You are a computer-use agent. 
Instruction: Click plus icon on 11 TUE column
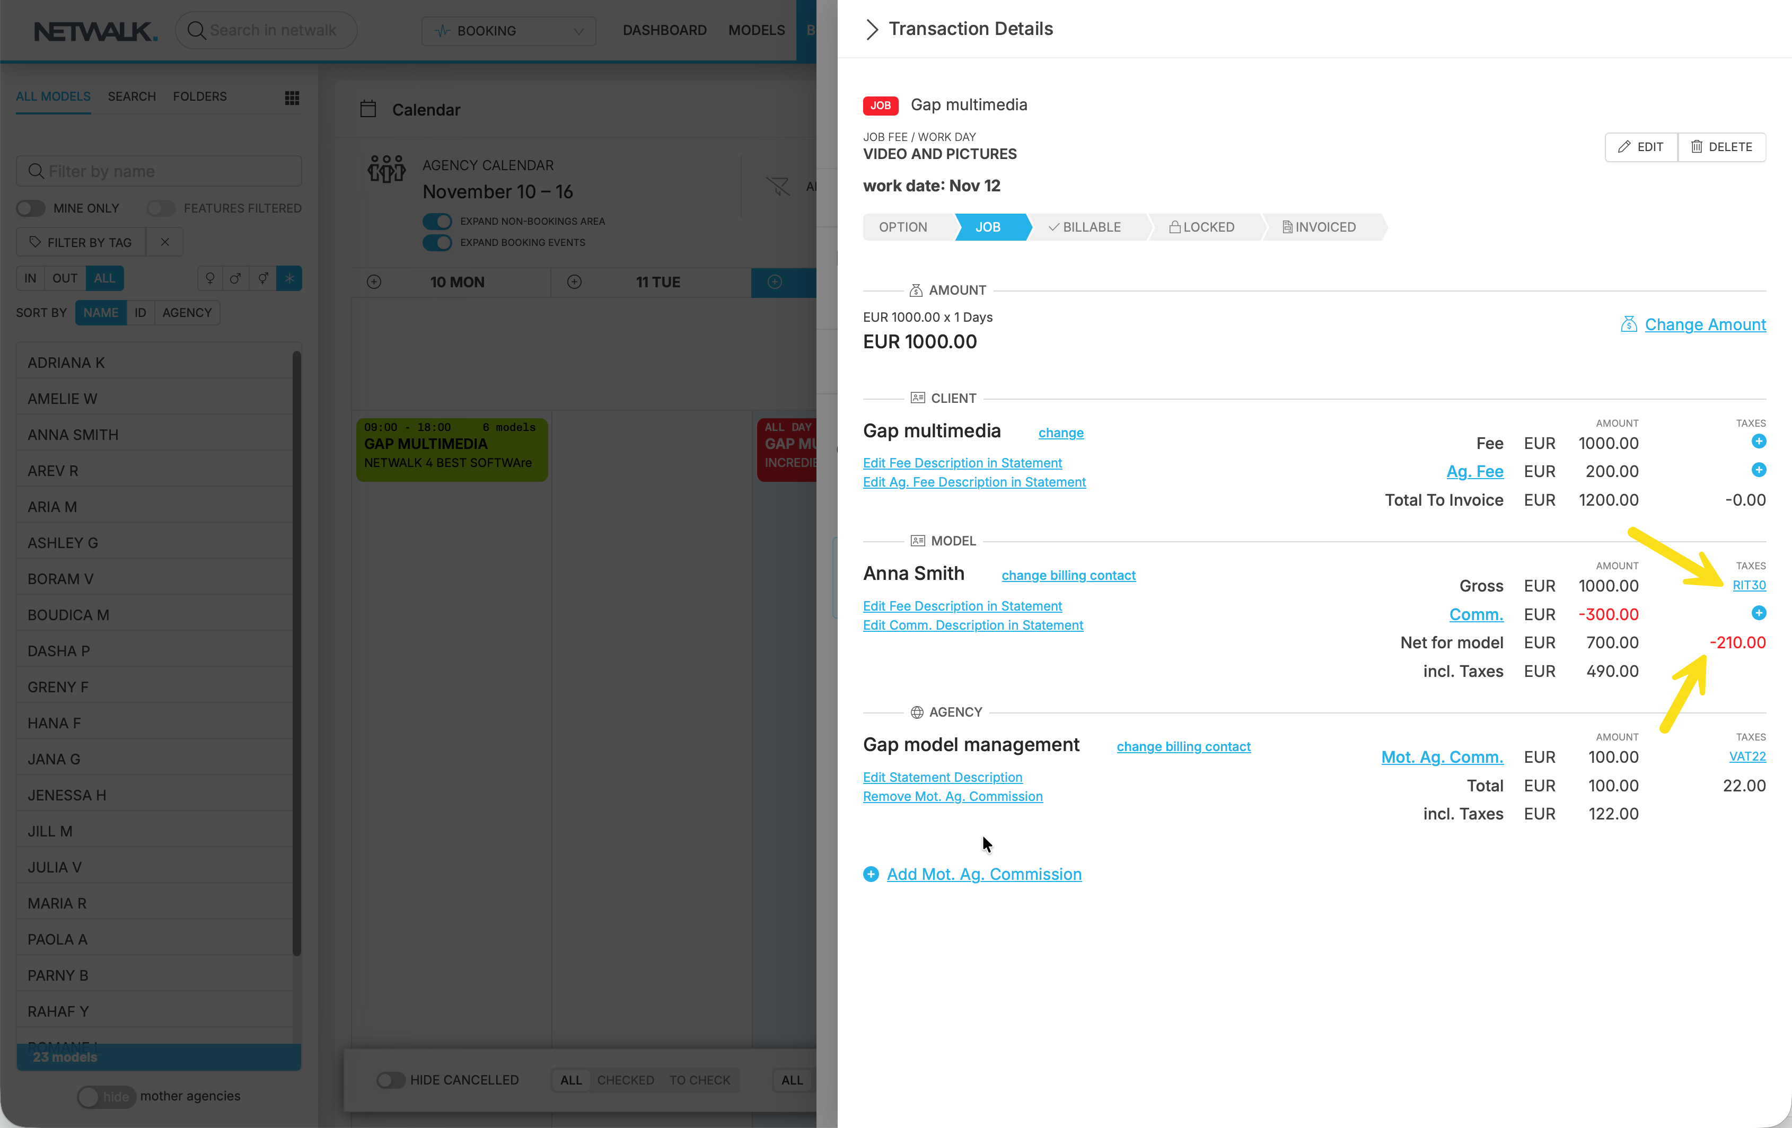574,282
